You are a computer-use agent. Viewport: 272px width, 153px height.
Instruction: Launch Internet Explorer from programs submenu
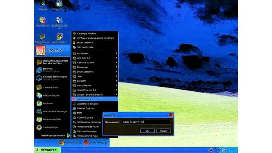95,108
